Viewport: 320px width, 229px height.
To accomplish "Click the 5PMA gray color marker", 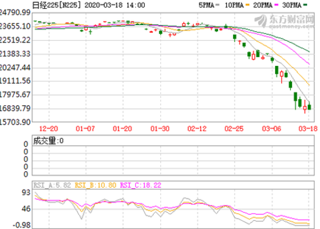I will (x=217, y=5).
